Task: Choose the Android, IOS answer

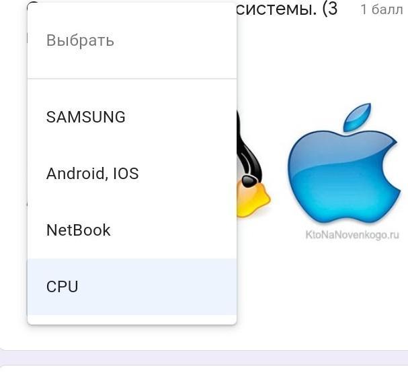Action: (132, 174)
